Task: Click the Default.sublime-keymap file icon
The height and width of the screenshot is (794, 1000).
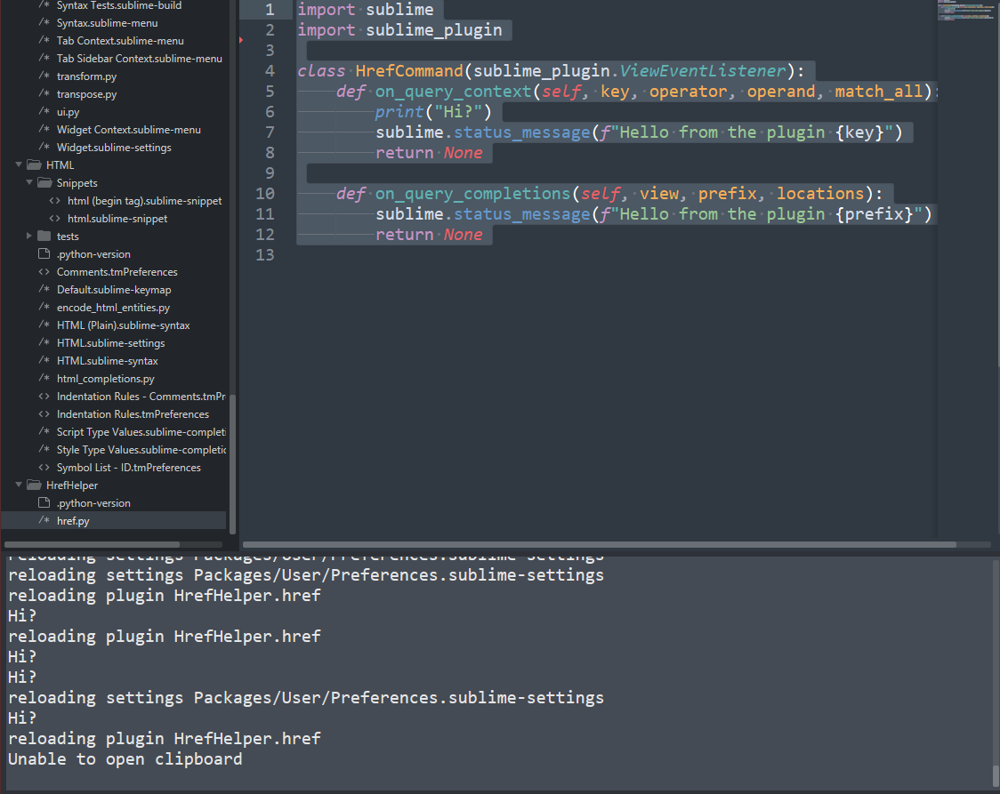Action: (44, 289)
